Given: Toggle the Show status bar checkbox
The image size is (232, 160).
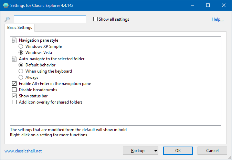Looking at the screenshot, I should (14, 96).
